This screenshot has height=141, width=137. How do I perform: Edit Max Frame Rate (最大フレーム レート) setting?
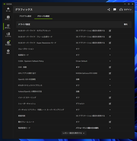pyautogui.click(x=110, y=122)
